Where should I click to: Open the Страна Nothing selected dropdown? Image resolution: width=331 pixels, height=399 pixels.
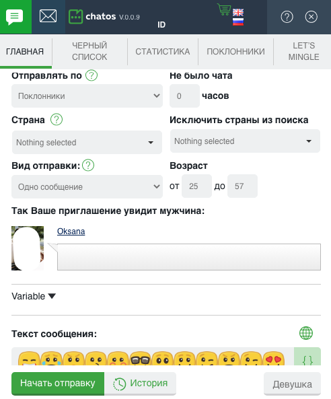click(87, 142)
